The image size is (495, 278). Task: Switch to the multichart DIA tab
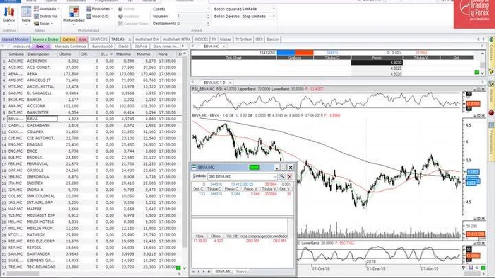[147, 39]
